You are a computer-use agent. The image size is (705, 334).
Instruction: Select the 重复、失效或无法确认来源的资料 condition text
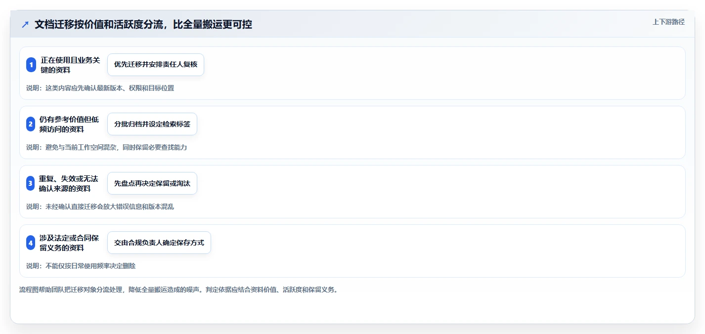(x=69, y=183)
